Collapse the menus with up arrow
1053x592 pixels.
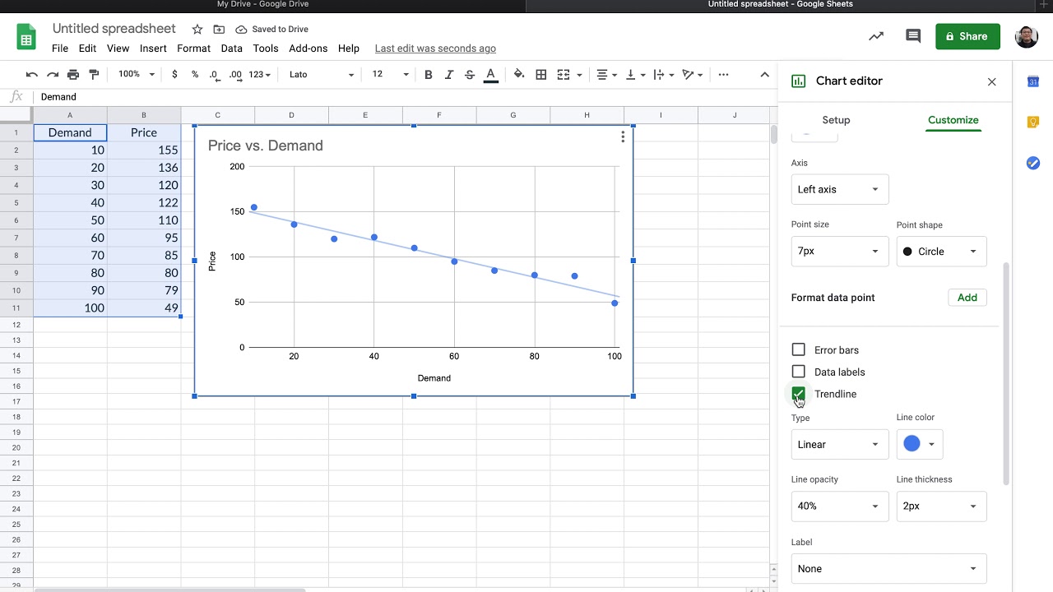(x=764, y=74)
